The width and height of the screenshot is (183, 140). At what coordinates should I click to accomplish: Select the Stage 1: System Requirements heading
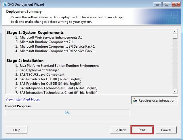point(35,32)
